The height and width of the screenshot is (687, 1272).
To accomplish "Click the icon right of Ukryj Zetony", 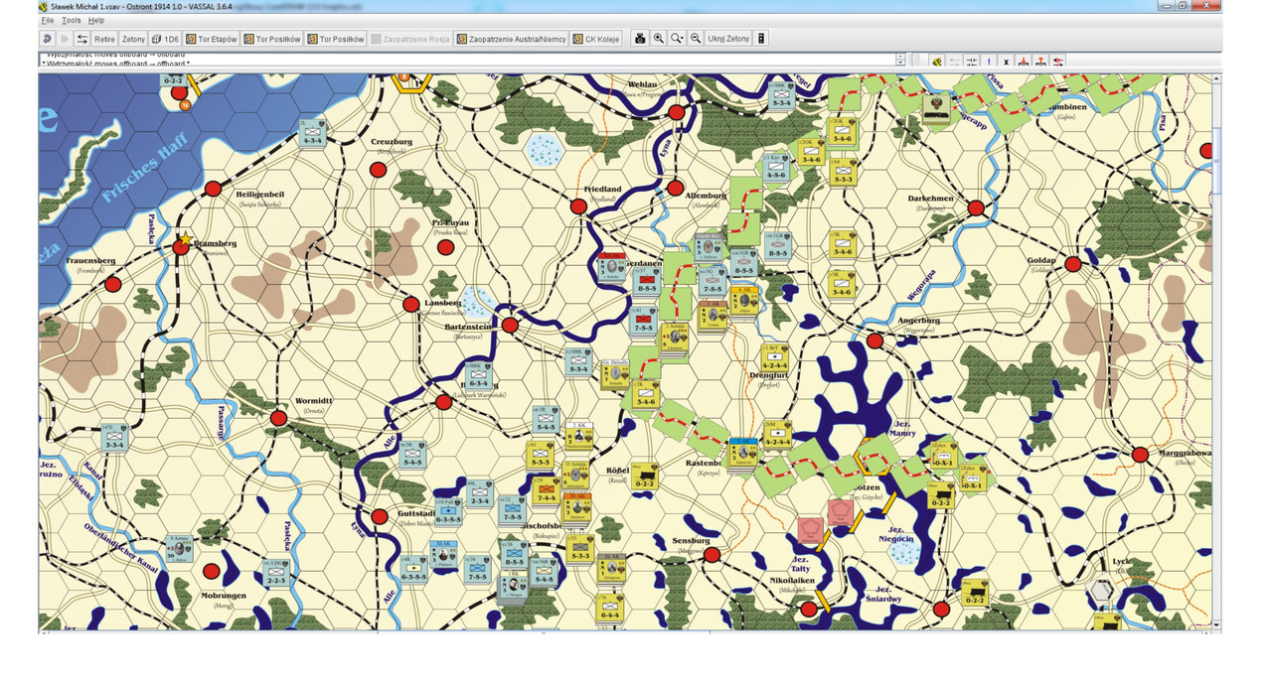I will pos(761,39).
